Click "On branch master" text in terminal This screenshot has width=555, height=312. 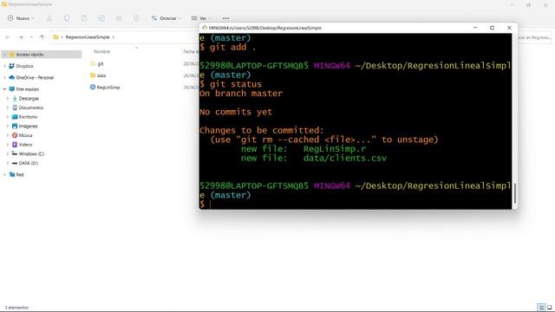[x=241, y=94]
